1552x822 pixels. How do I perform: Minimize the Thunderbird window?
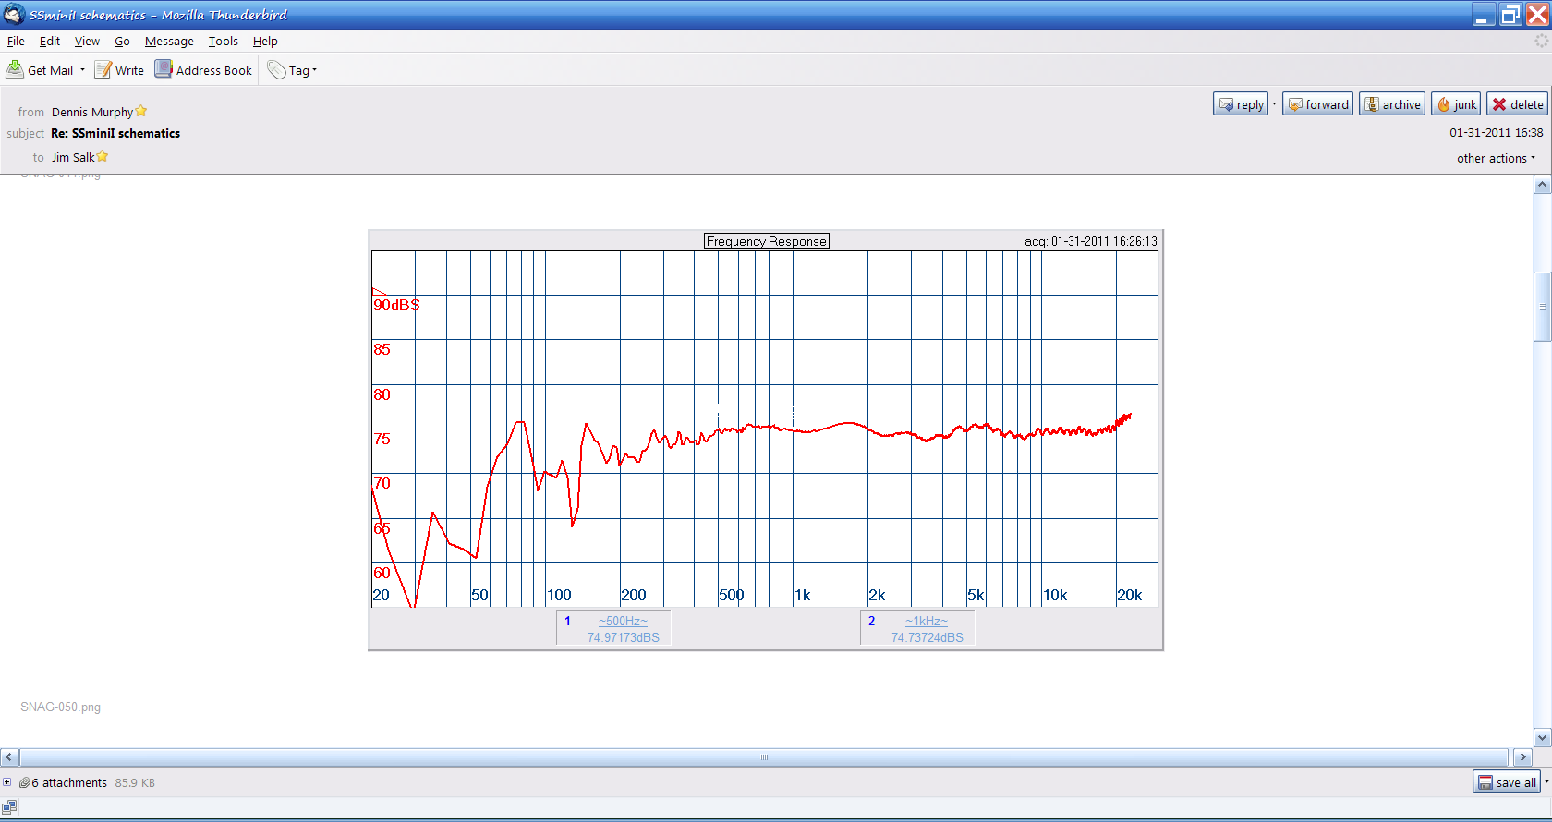(1484, 14)
